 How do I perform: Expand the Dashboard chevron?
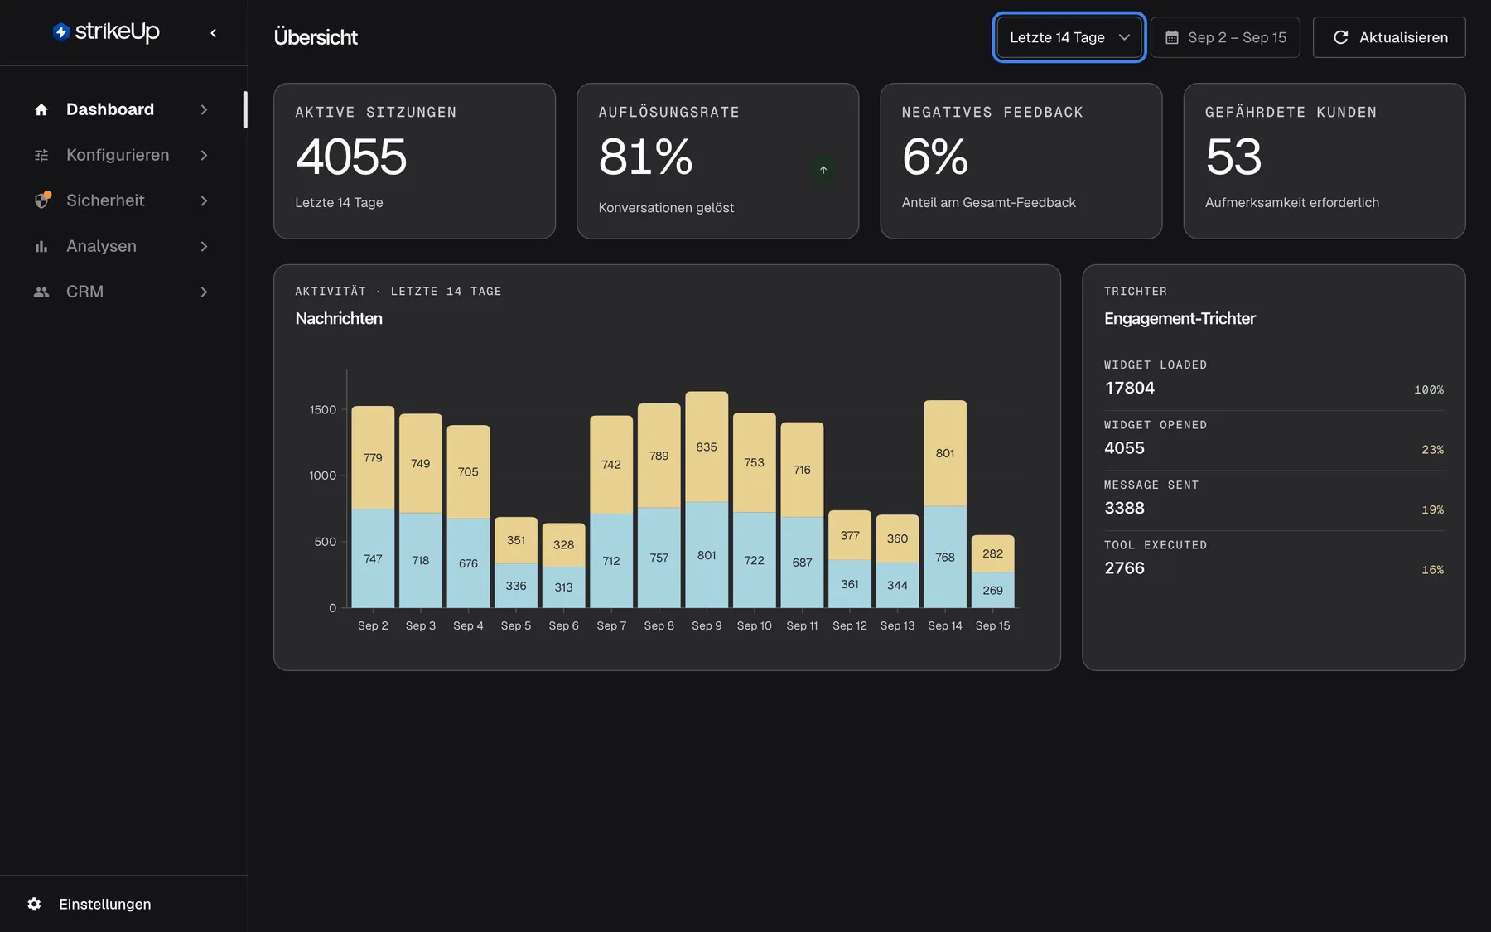(x=204, y=109)
